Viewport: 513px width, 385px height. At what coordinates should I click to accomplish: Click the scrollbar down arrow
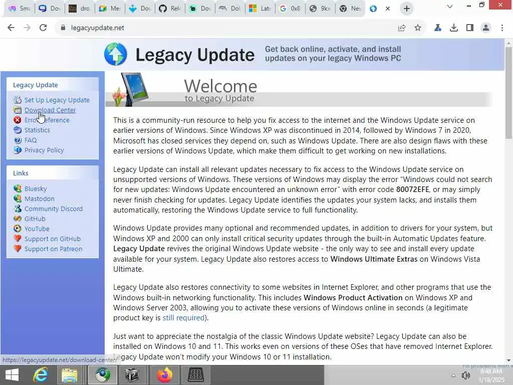[x=508, y=360]
